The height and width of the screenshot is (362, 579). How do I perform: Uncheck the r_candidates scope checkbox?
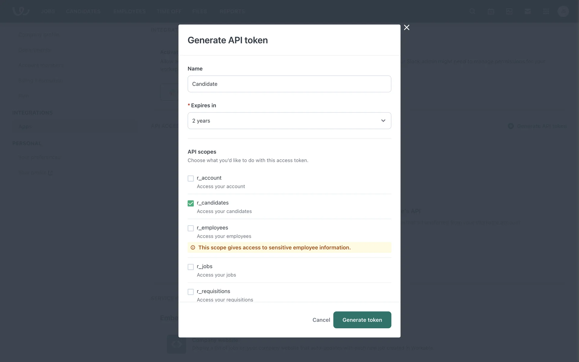coord(191,203)
